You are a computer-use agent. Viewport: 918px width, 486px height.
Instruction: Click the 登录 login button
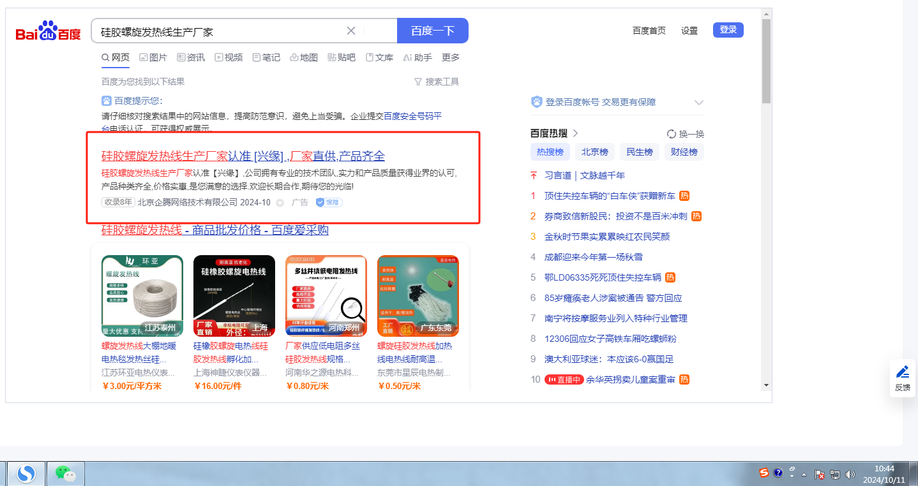(728, 30)
